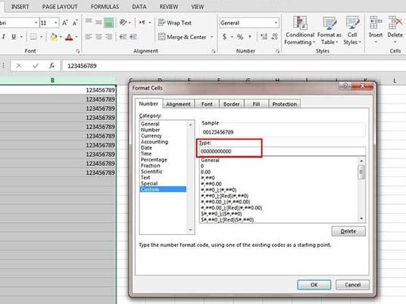Click the Orientation text rotation icon
The height and width of the screenshot is (304, 406).
click(x=123, y=23)
